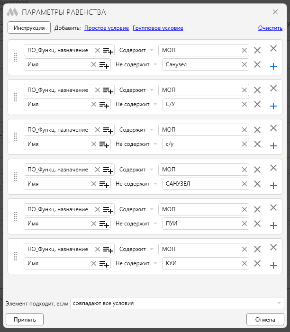Clear the САНУЗЕЛ value field
290x332 pixels.
point(244,184)
